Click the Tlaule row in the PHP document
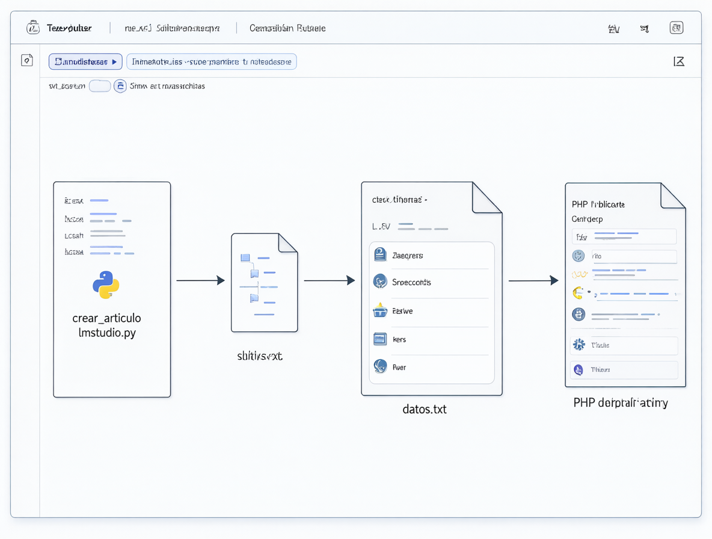 624,345
